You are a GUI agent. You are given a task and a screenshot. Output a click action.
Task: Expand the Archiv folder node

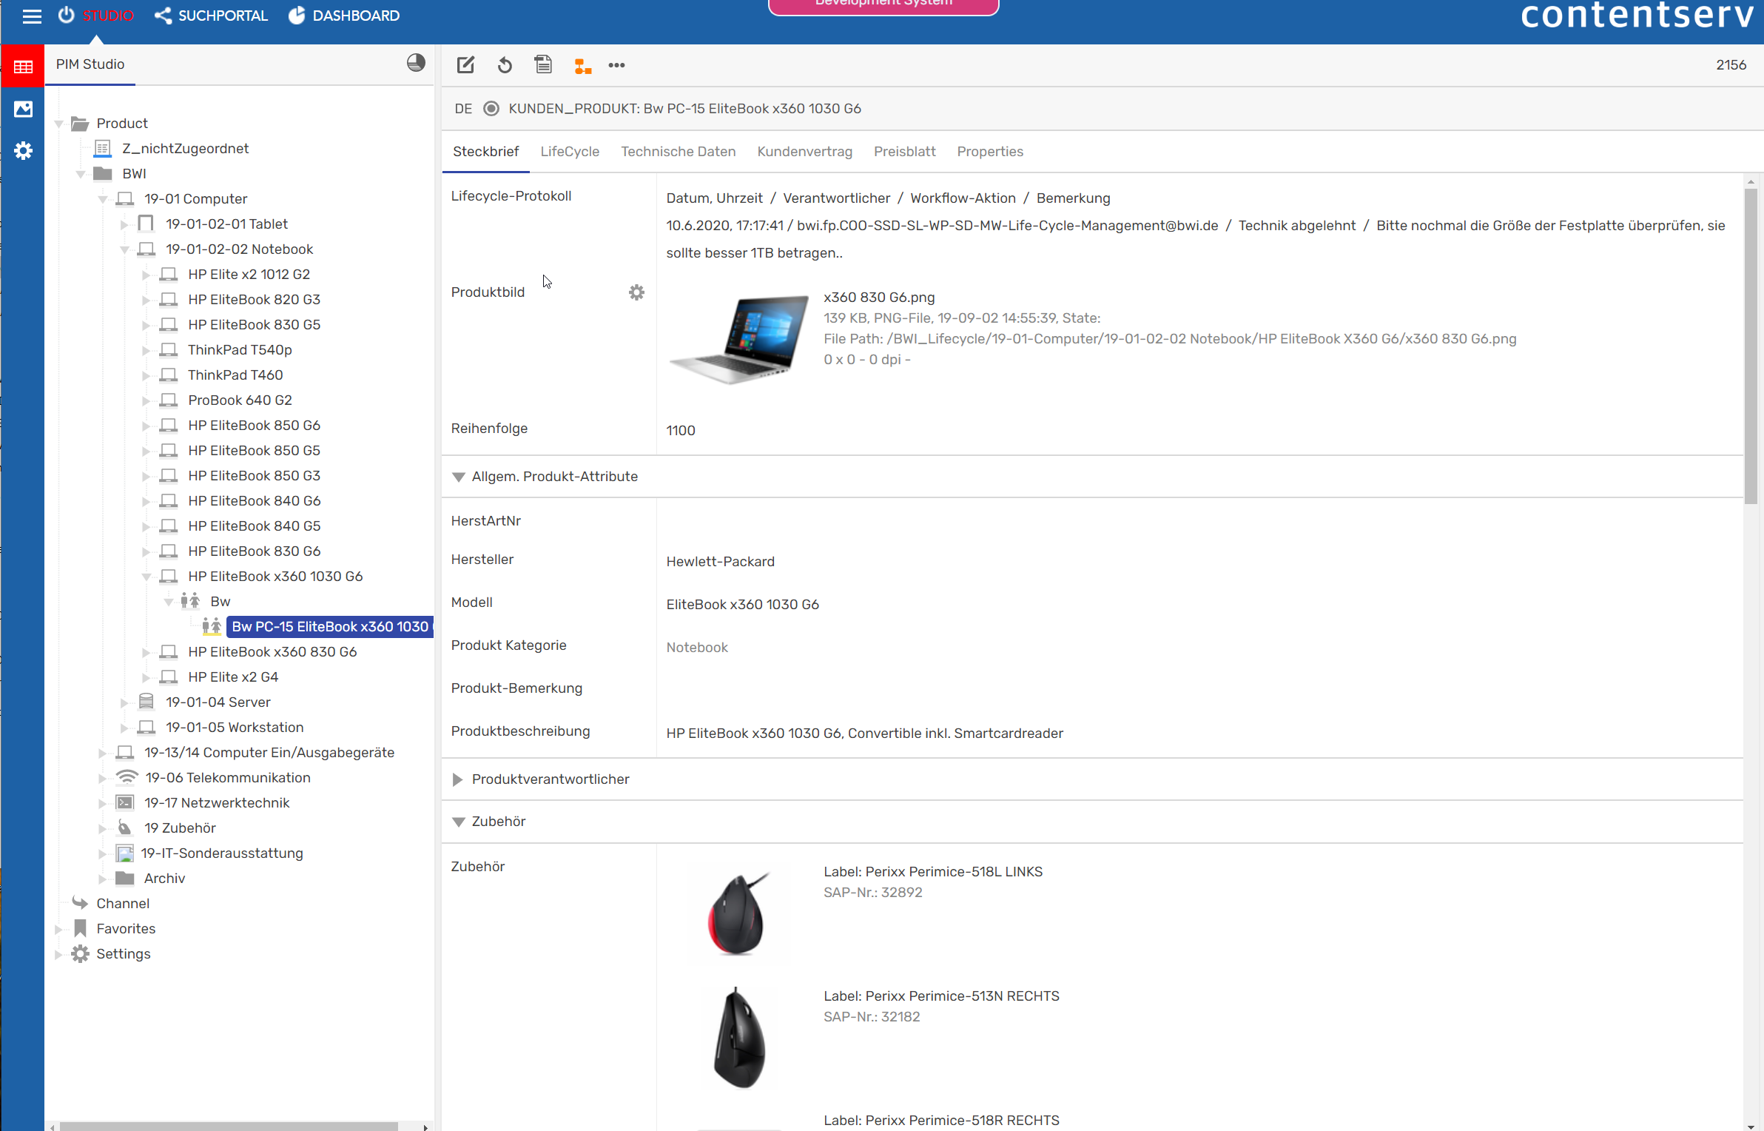(103, 879)
